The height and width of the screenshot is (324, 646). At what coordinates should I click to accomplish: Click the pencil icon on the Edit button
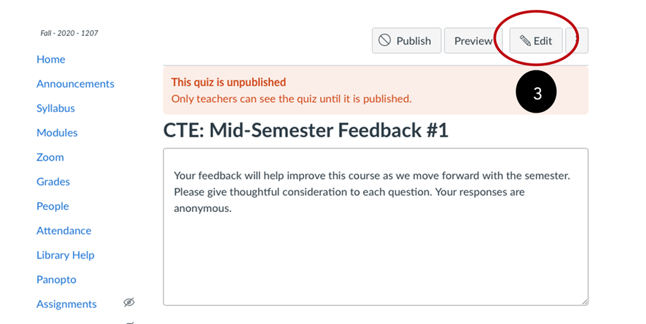[525, 41]
